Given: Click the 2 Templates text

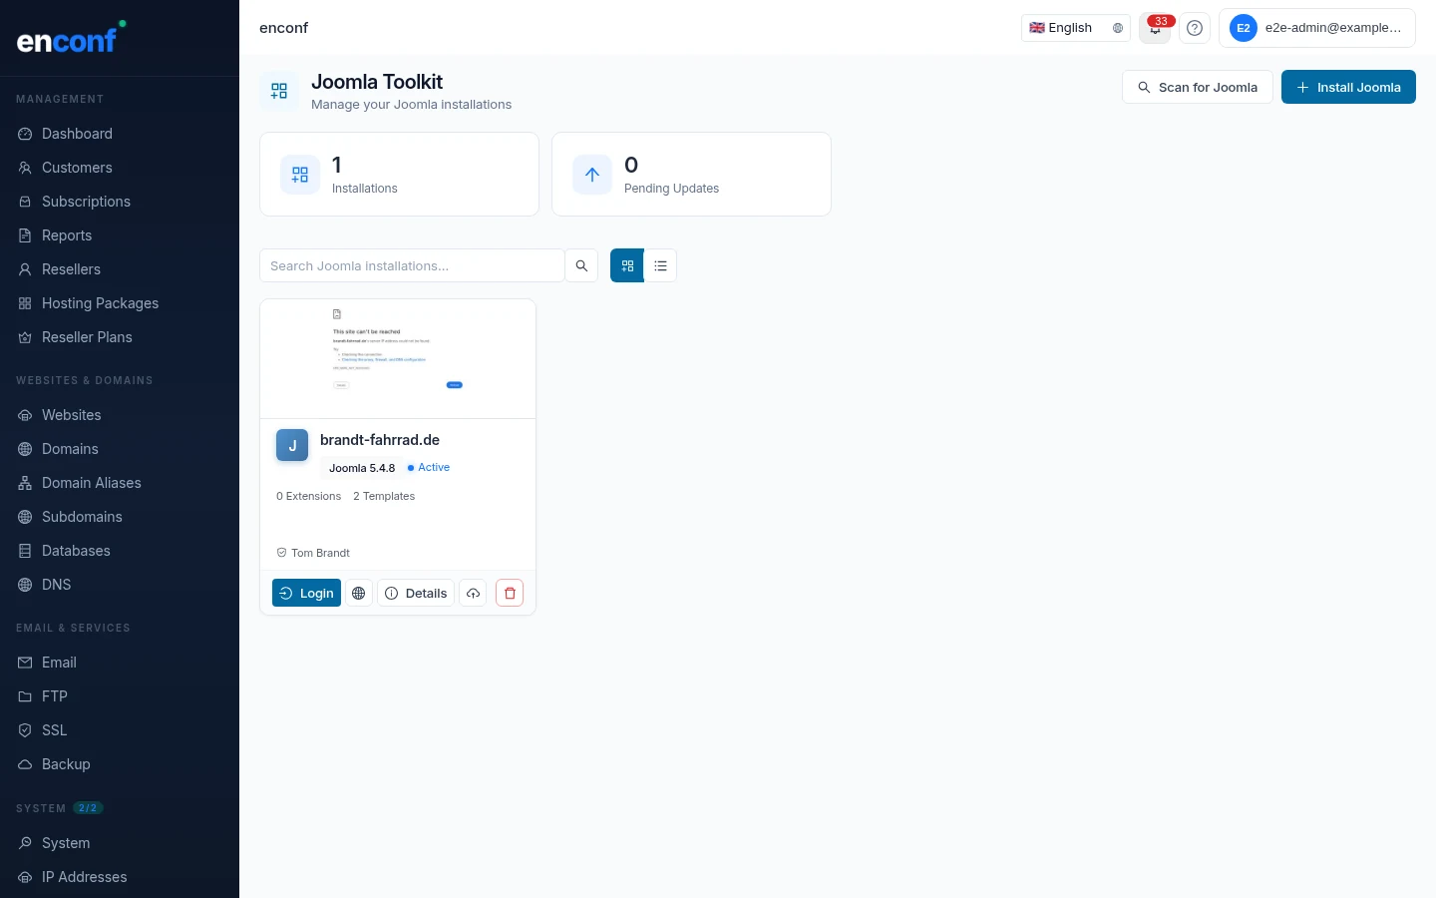Looking at the screenshot, I should (384, 496).
